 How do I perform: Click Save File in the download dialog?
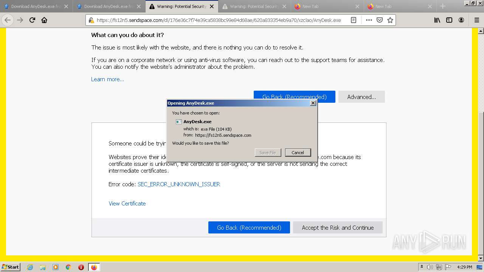[x=268, y=153]
